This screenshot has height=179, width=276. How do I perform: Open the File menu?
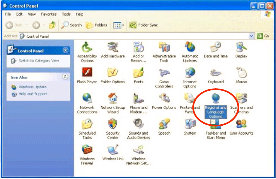click(x=8, y=14)
